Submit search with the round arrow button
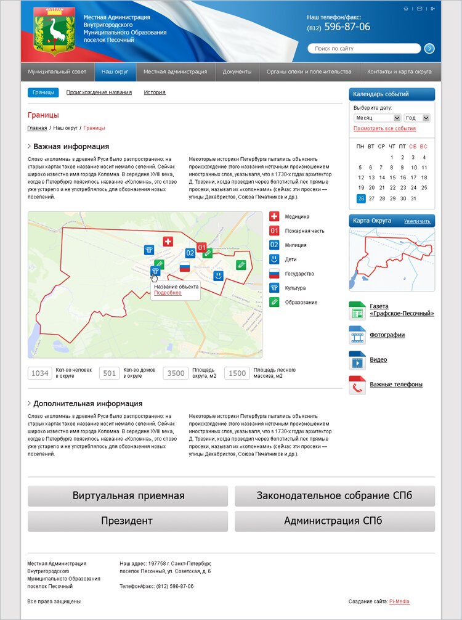The width and height of the screenshot is (462, 620). (429, 49)
